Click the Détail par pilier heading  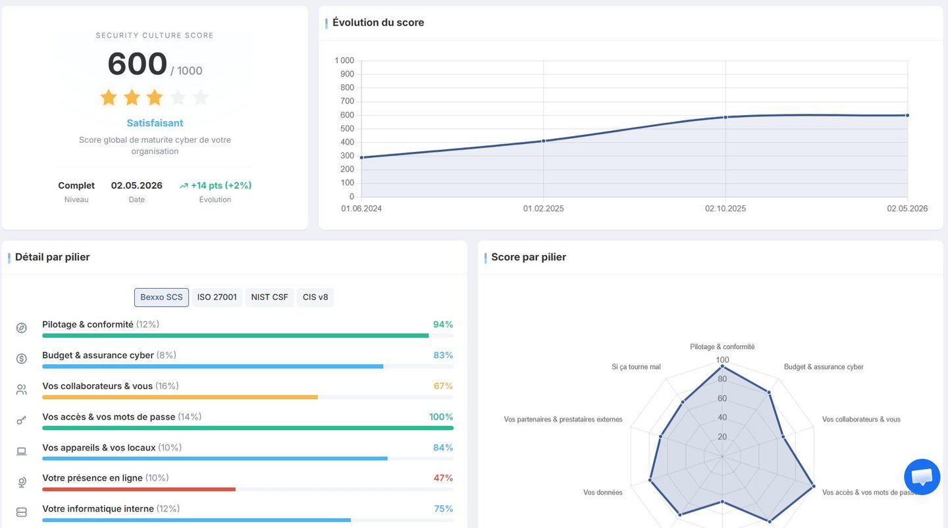click(52, 257)
